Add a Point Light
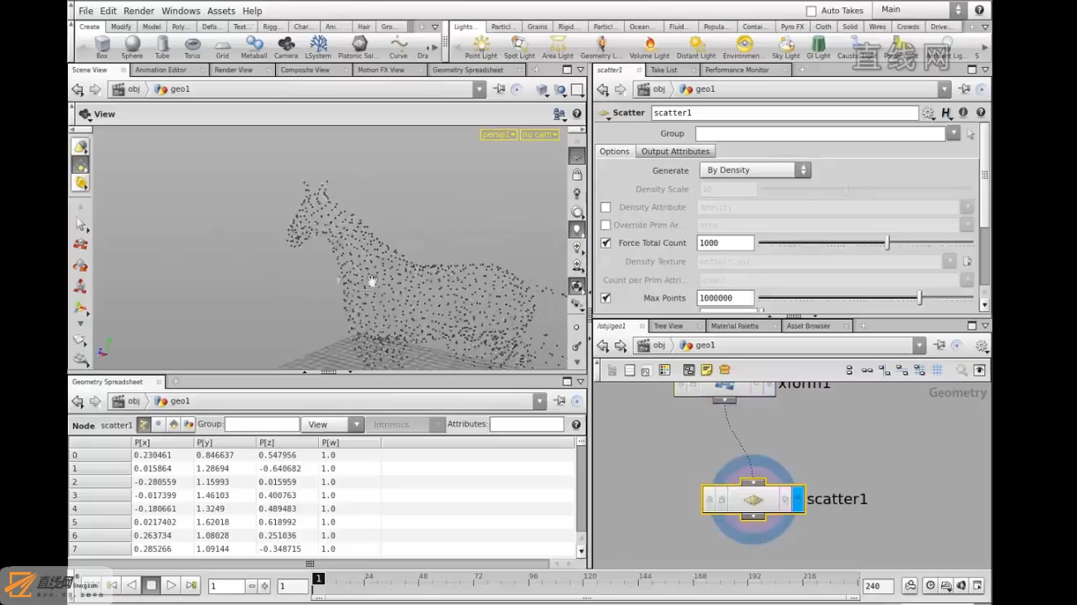Image resolution: width=1077 pixels, height=605 pixels. (x=481, y=47)
